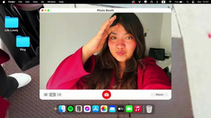Image resolution: width=211 pixels, height=118 pixels.
Task: Open Mail from the Dock
Action: [112, 109]
